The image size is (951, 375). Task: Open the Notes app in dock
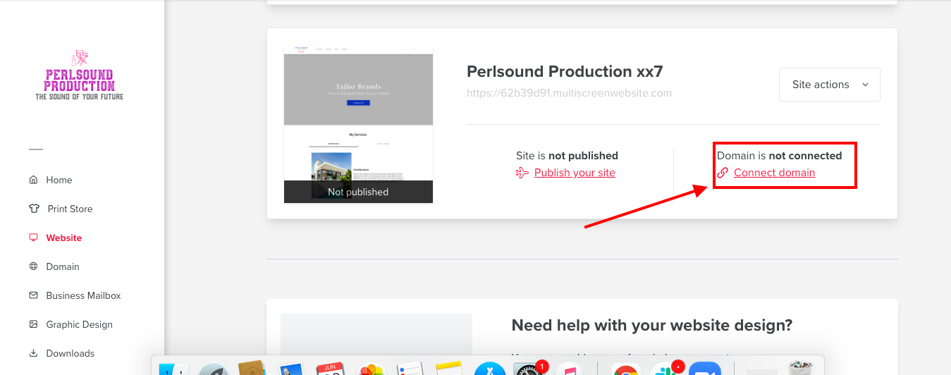[448, 369]
